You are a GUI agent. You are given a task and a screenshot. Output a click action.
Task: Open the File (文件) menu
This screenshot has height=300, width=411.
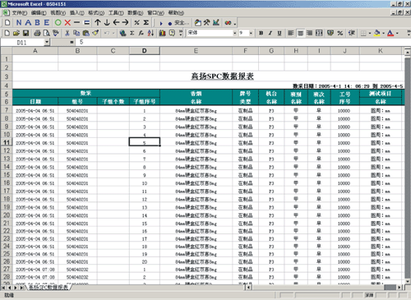coord(20,13)
